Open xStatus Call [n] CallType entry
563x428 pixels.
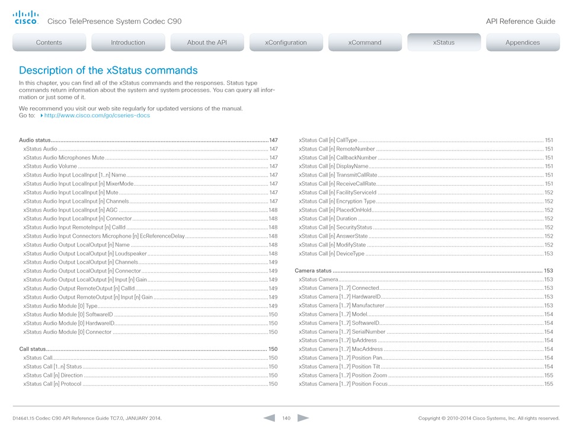click(x=426, y=140)
